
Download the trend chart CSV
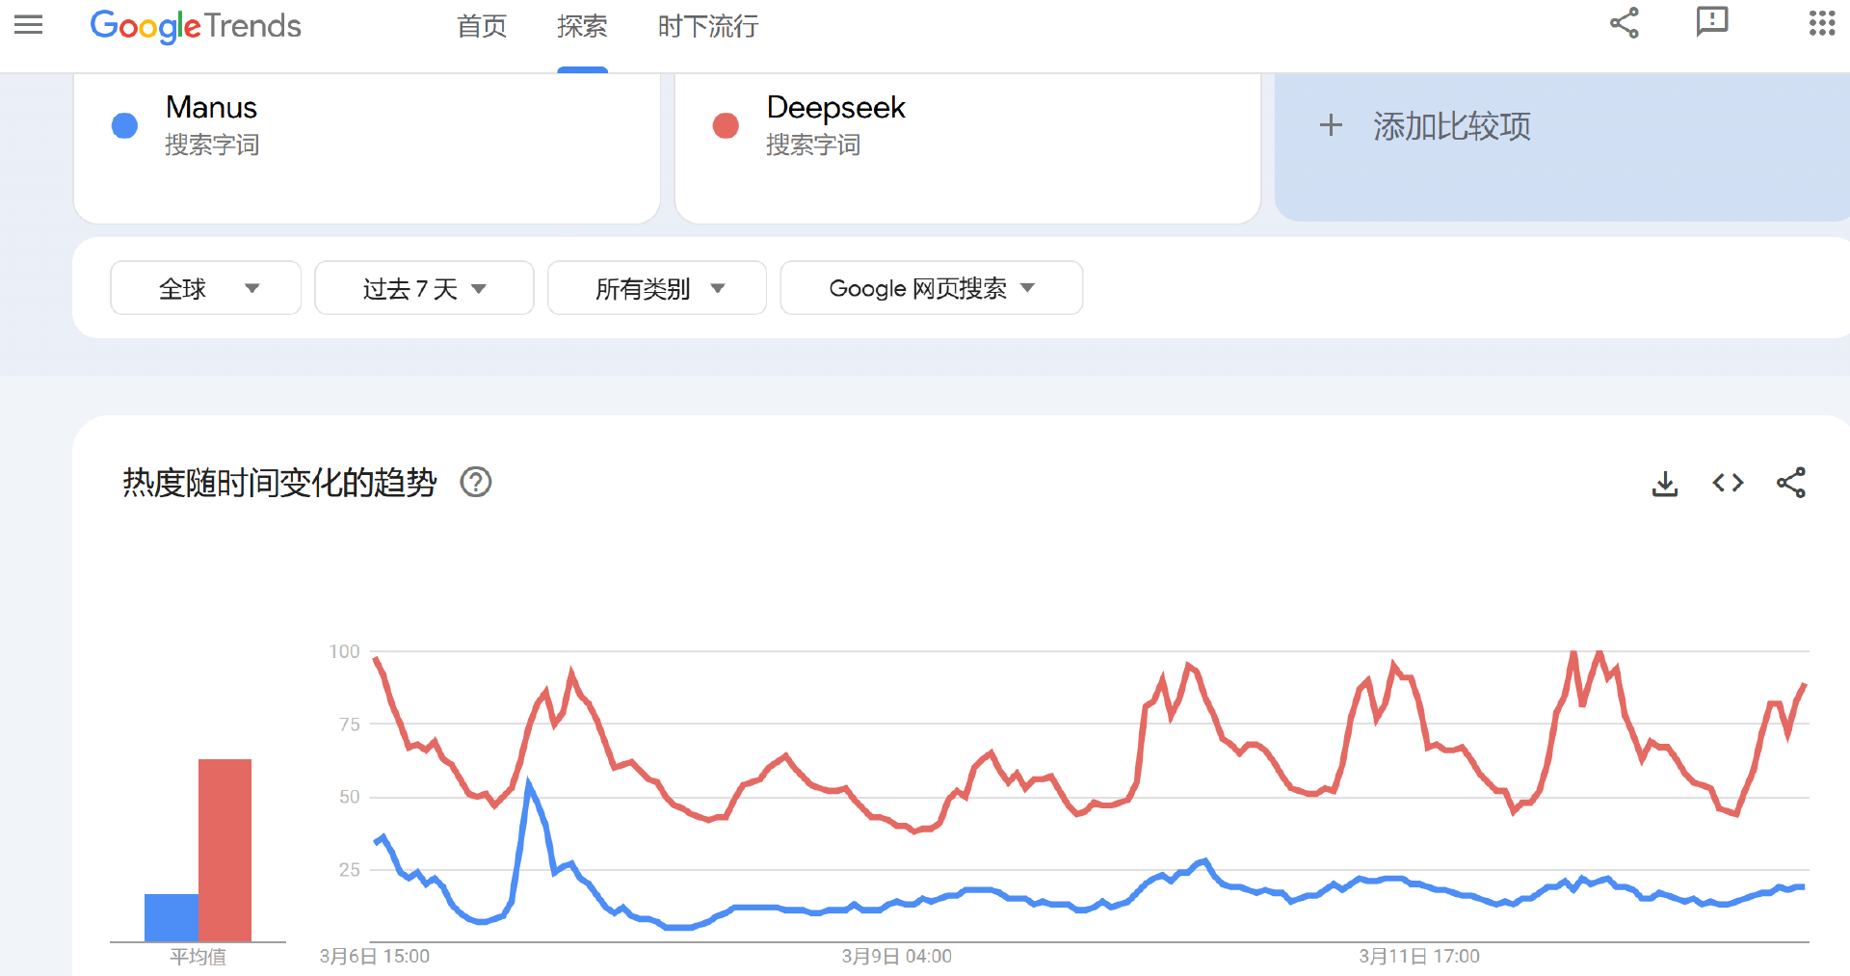[1665, 483]
